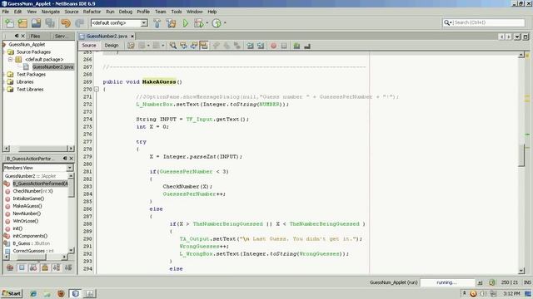Toggle Sort by Source in Navigator
The width and height of the screenshot is (533, 299).
click(x=68, y=267)
